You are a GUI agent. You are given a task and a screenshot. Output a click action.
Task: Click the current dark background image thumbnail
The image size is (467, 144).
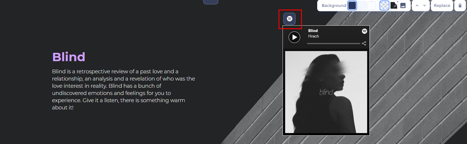click(394, 5)
